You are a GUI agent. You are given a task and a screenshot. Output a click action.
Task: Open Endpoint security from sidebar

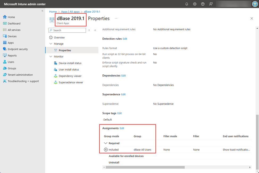click(18, 49)
